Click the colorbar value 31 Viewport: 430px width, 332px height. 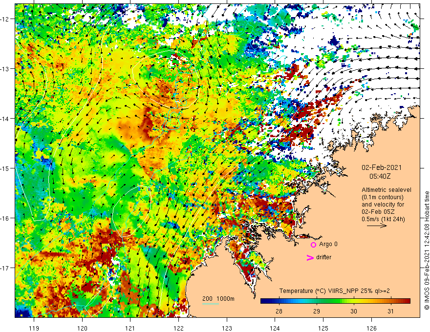pos(391,311)
